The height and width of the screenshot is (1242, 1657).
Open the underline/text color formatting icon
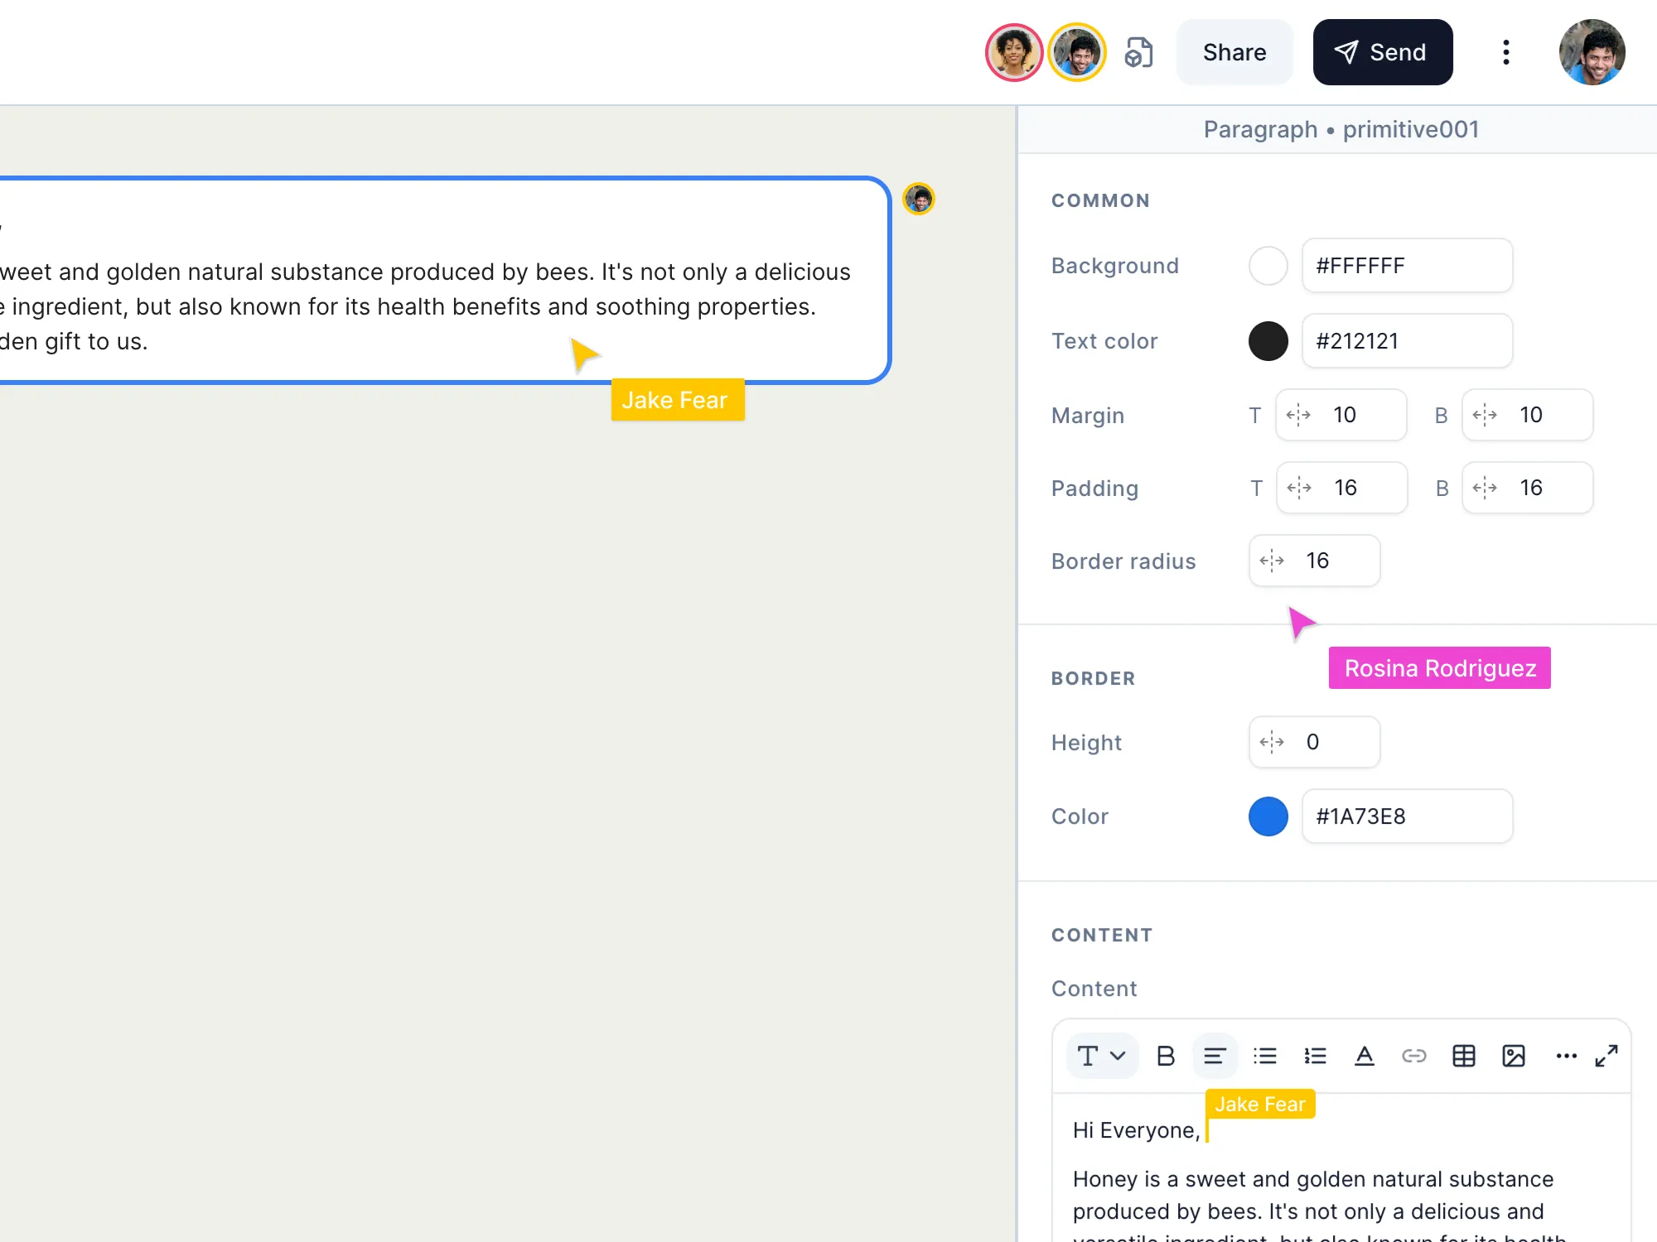coord(1365,1056)
